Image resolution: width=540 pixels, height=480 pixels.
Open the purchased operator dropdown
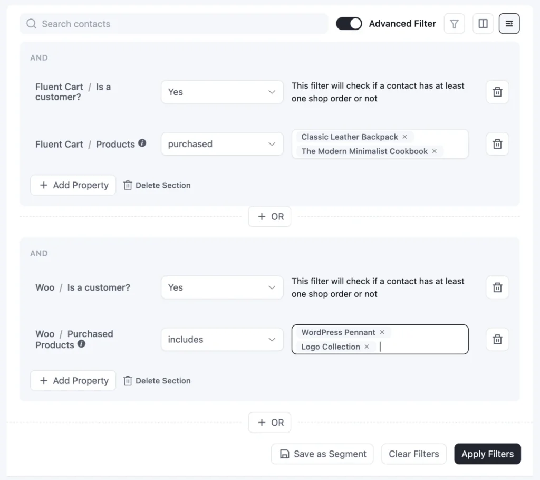tap(222, 143)
